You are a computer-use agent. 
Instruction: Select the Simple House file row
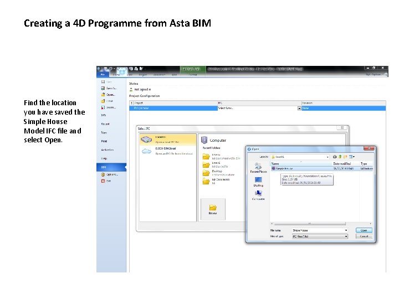tap(321, 168)
